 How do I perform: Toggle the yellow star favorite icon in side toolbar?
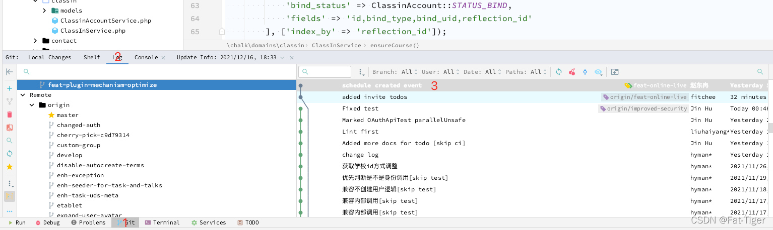pyautogui.click(x=9, y=167)
